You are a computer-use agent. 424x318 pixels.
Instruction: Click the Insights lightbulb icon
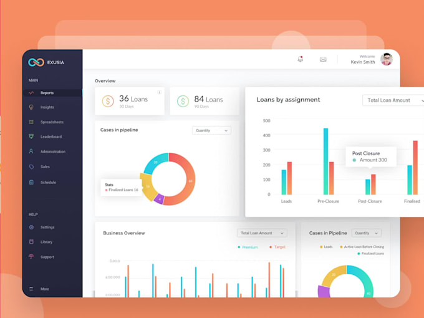pos(31,107)
